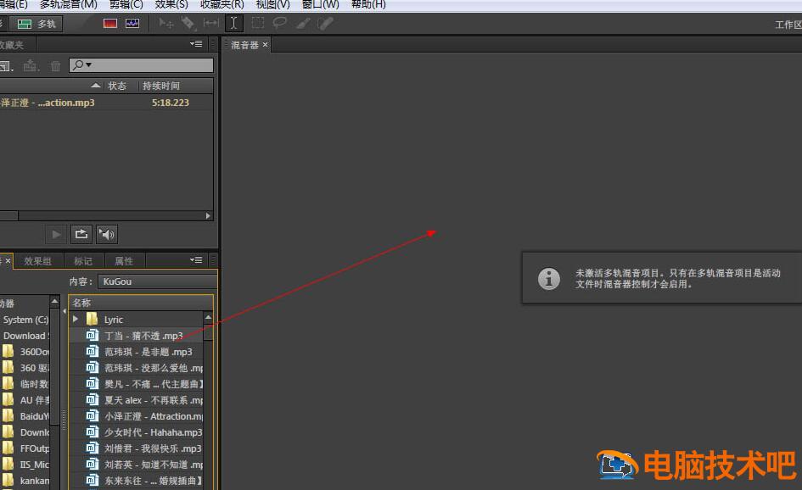Open the files panel options menu
The height and width of the screenshot is (490, 802).
(x=196, y=44)
